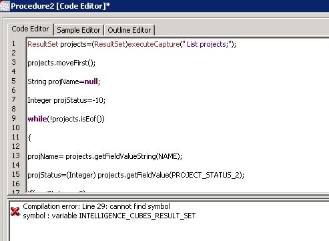This screenshot has width=329, height=241.
Task: Click the null keyword on line 5
Action: pyautogui.click(x=91, y=81)
